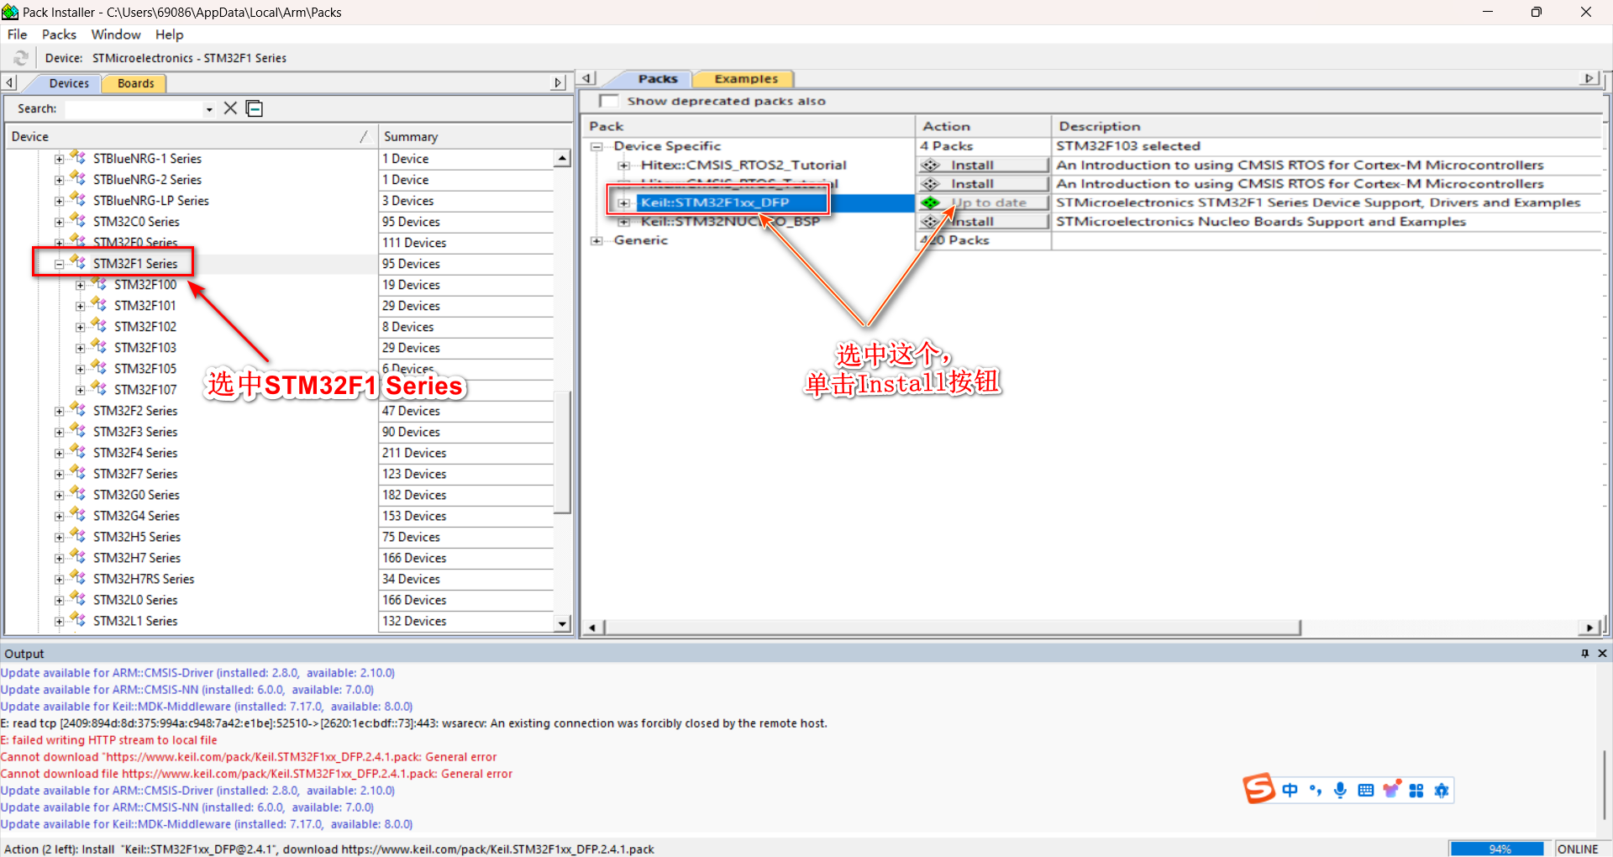This screenshot has width=1613, height=857.
Task: Select the Devices tab
Action: click(69, 83)
